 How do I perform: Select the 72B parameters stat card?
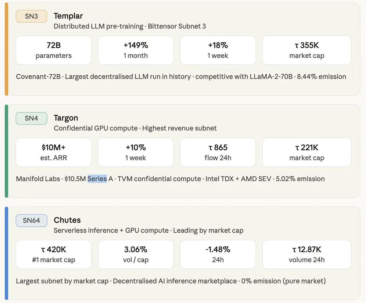point(54,50)
